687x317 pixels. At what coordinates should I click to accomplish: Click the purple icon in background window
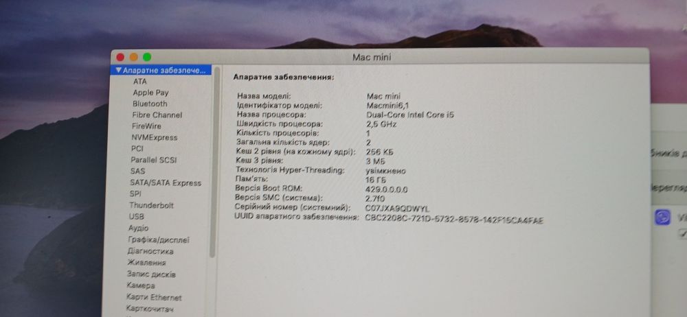(662, 218)
